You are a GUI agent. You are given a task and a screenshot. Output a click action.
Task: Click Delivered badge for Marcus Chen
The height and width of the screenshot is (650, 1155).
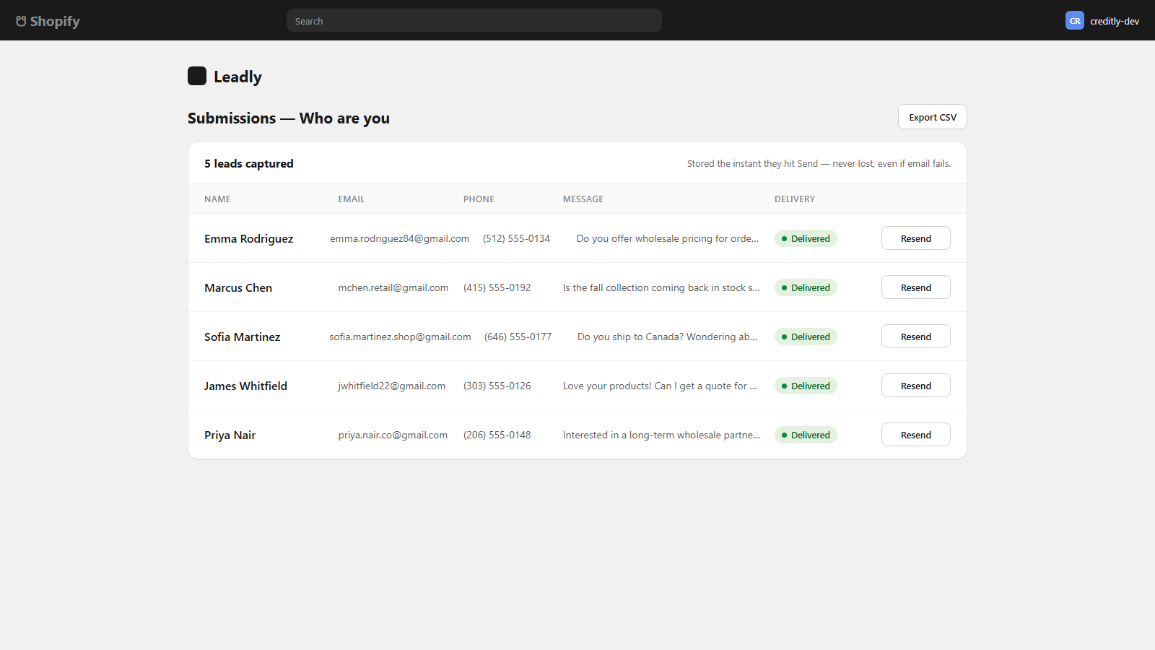806,287
